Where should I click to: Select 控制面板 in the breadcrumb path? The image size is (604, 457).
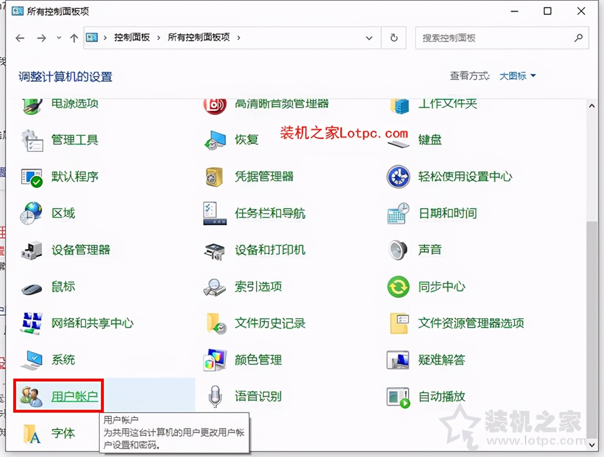tap(132, 38)
